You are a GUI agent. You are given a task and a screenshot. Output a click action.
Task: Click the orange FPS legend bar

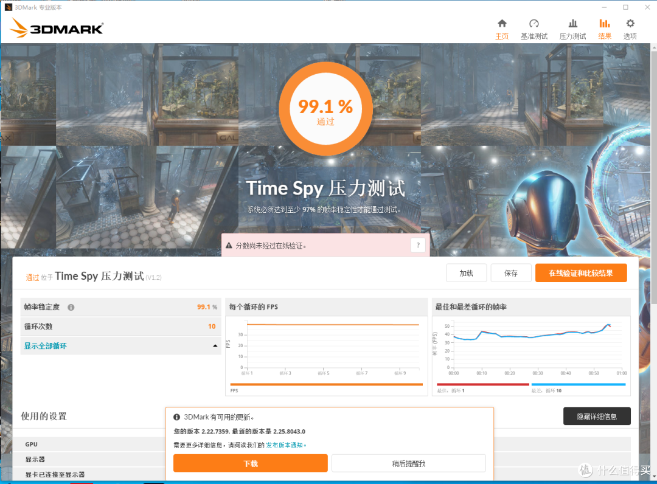[327, 384]
